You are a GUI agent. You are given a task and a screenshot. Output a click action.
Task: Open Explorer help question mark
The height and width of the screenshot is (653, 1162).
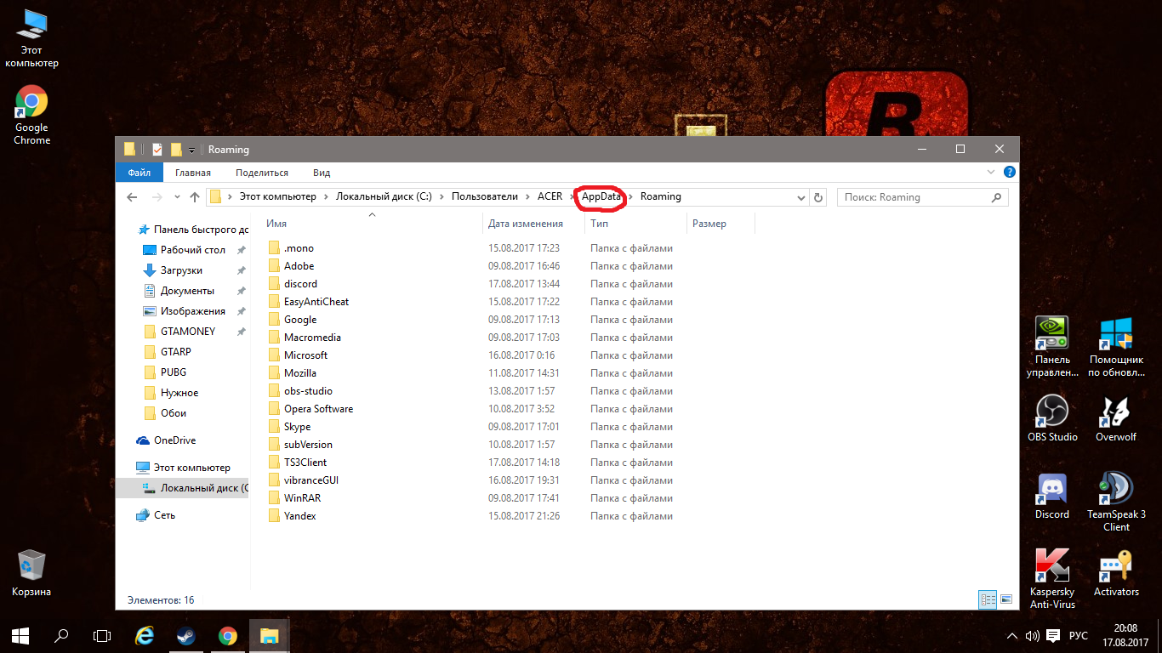click(1010, 172)
